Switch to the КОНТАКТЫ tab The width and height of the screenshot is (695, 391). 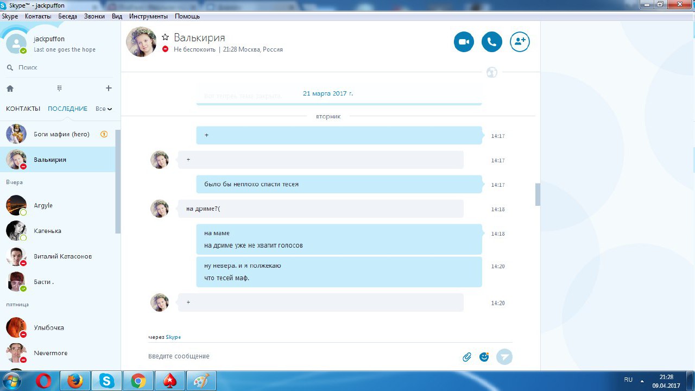click(x=23, y=109)
